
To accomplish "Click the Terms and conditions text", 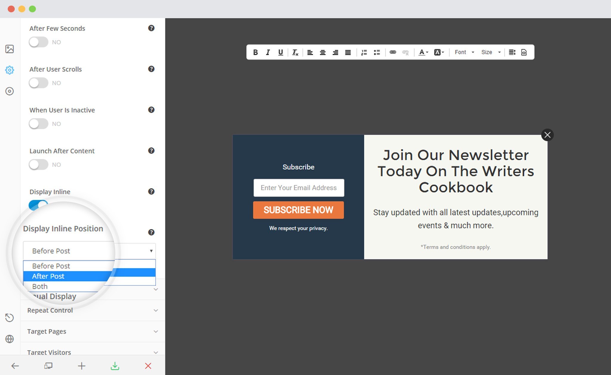I will click(x=456, y=247).
